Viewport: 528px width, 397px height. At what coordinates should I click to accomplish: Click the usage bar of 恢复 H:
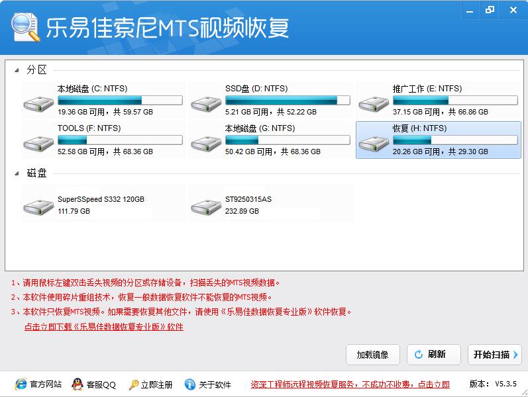click(x=455, y=140)
